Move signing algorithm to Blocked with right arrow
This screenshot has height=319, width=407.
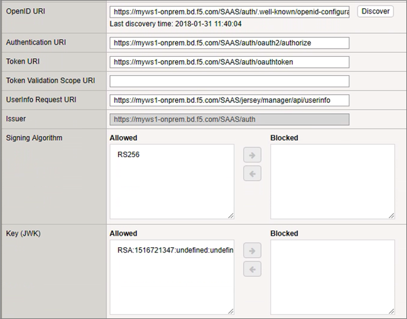252,154
